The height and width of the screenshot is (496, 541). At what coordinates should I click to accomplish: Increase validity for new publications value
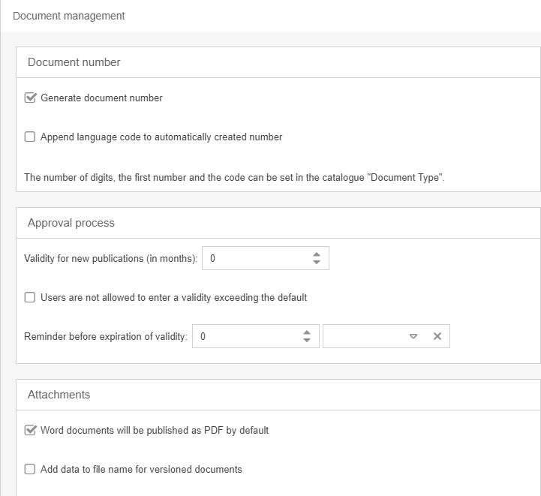click(x=317, y=254)
